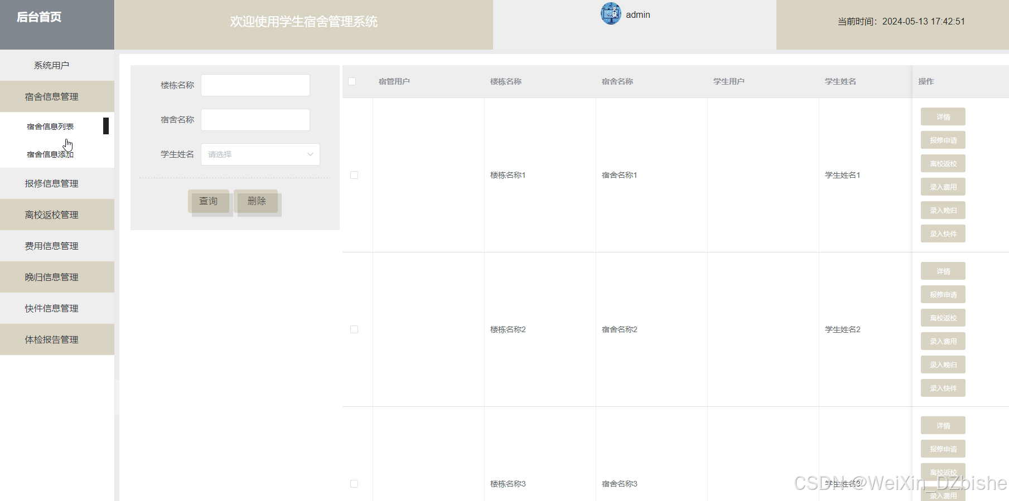Expand 离校返校管理 menu

pyautogui.click(x=57, y=215)
